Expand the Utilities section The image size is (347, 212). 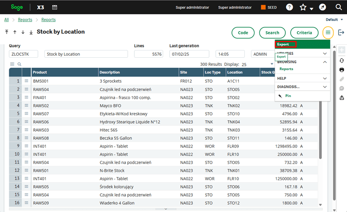point(325,53)
